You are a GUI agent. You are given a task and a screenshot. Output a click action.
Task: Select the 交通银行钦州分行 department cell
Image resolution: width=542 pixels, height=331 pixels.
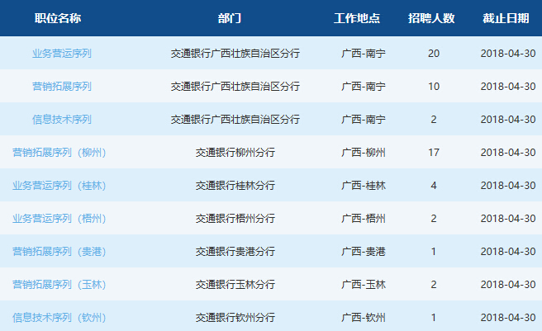(x=235, y=318)
